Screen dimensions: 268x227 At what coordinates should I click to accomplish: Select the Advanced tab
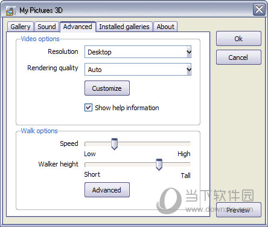(x=77, y=27)
